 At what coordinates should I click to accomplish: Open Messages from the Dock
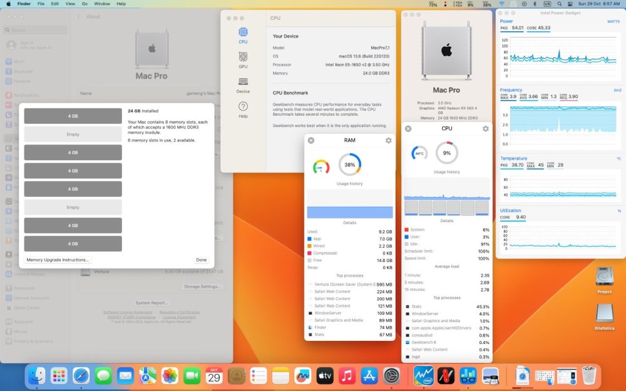103,376
